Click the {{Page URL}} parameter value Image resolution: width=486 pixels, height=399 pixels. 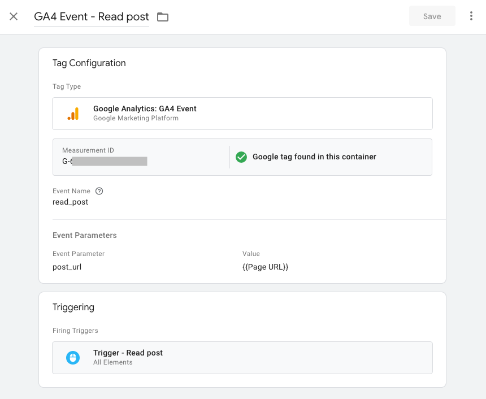(x=265, y=267)
